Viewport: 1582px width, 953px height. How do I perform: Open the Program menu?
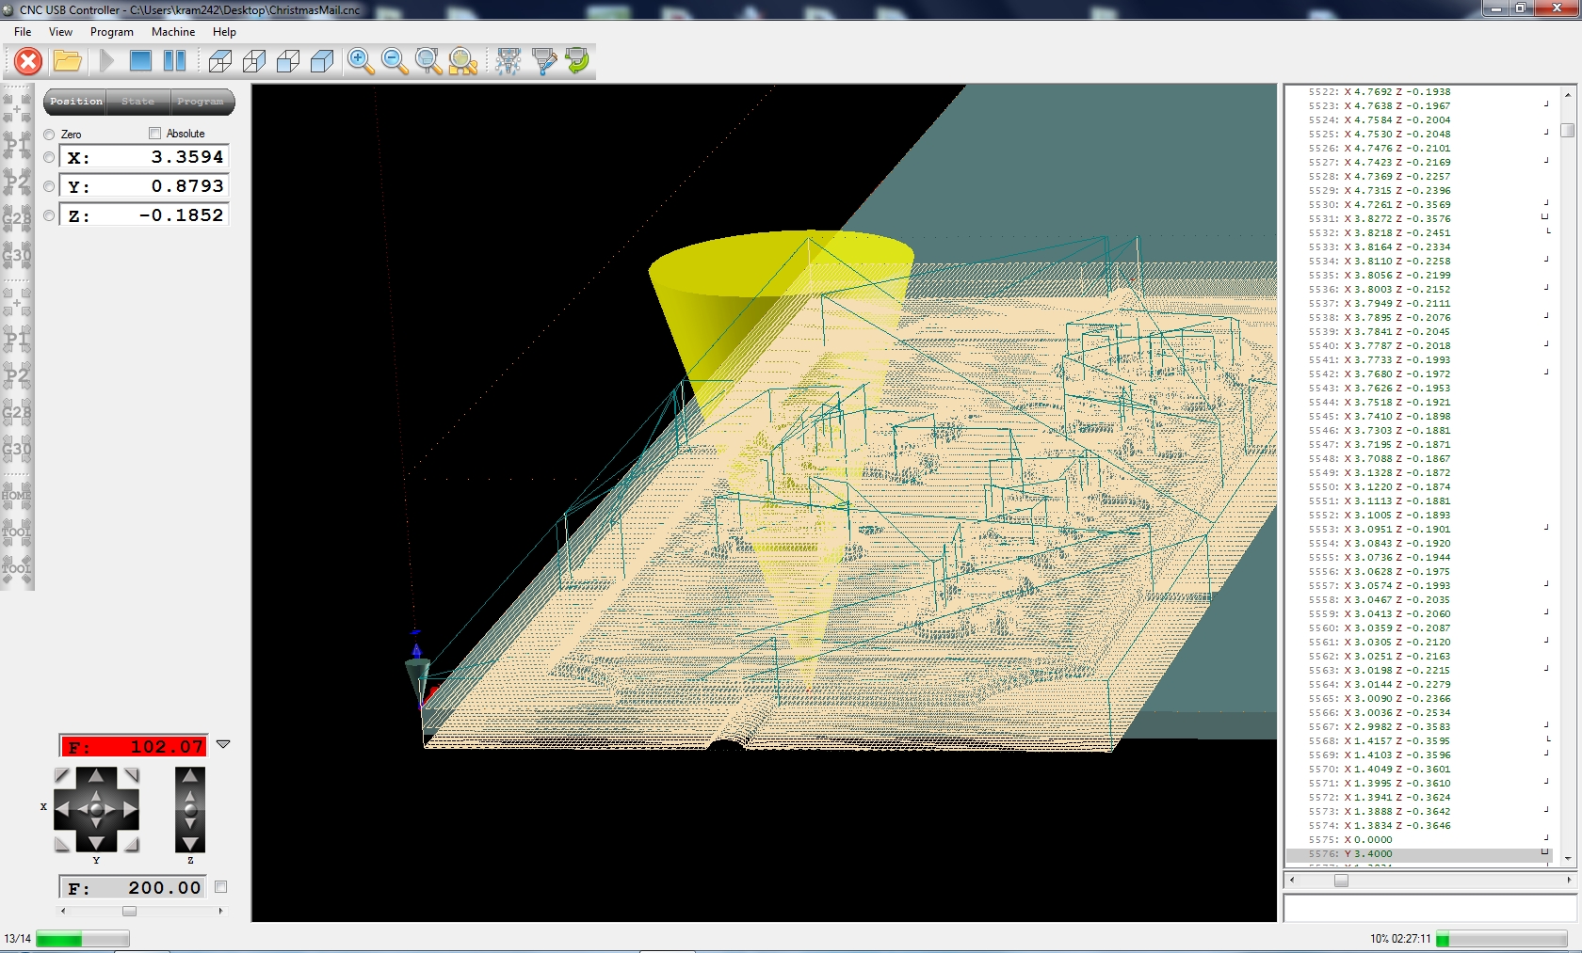(x=111, y=32)
